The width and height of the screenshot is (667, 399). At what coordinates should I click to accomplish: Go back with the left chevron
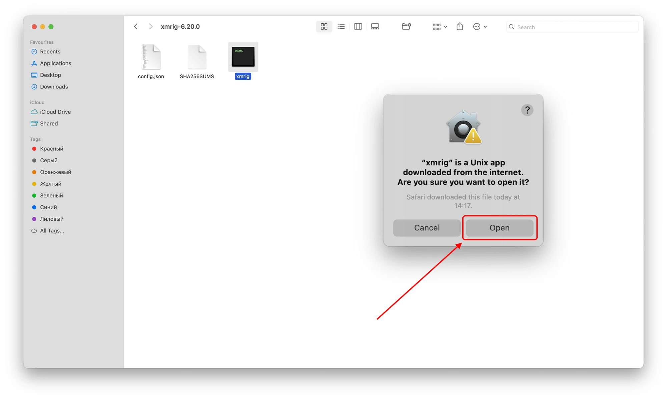(x=136, y=27)
